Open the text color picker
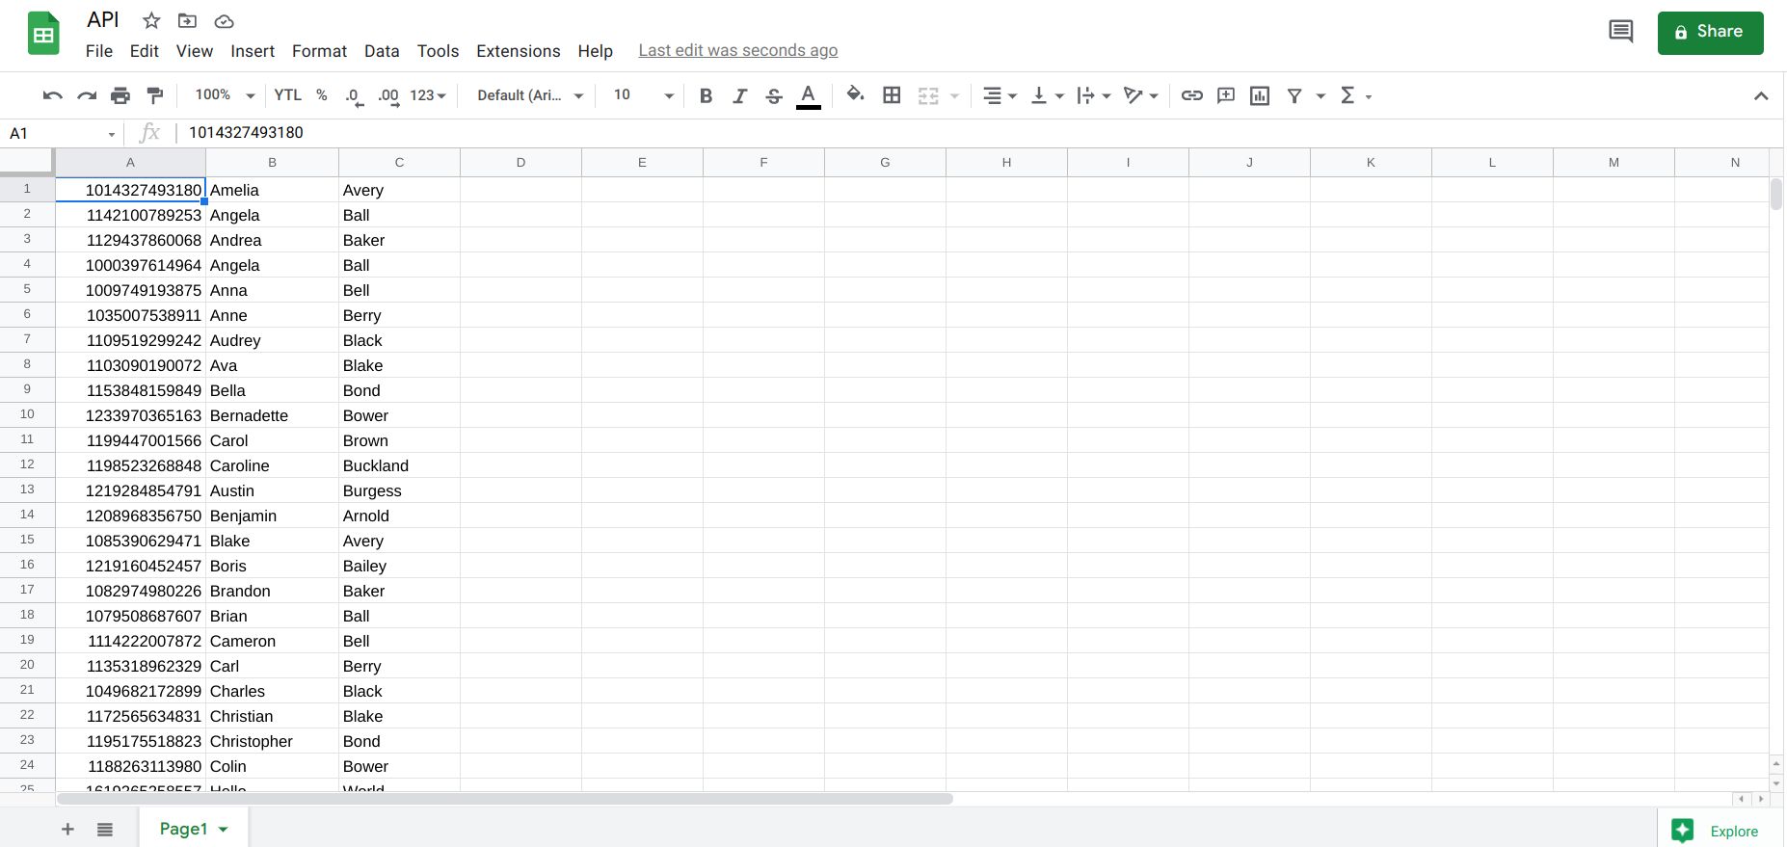This screenshot has width=1787, height=847. (809, 96)
